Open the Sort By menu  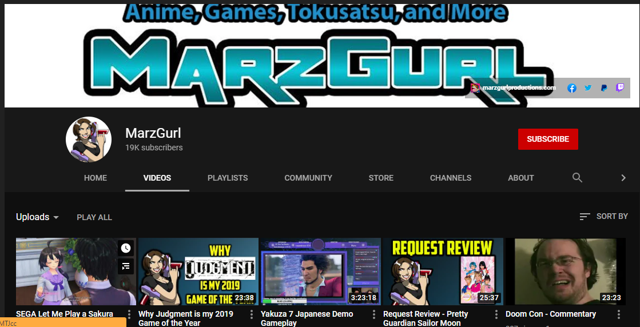(x=603, y=216)
